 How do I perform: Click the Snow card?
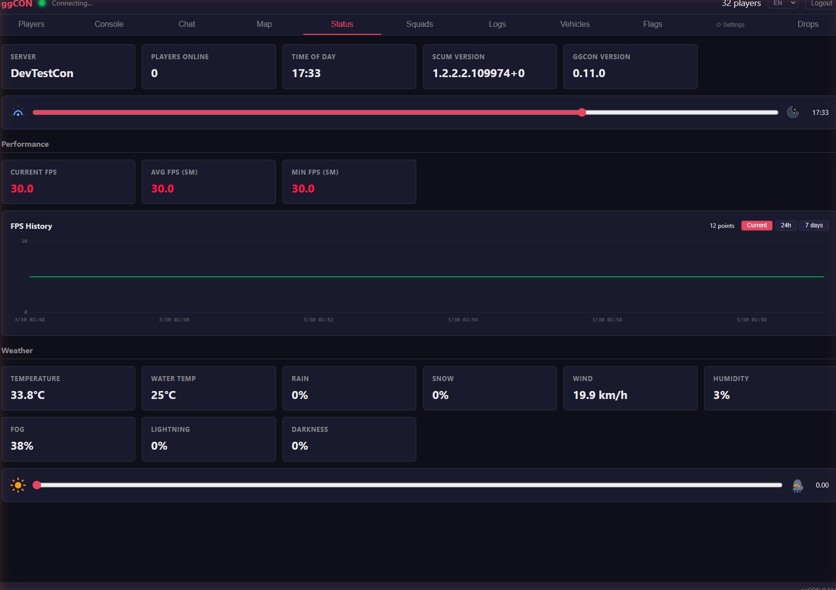pyautogui.click(x=490, y=388)
